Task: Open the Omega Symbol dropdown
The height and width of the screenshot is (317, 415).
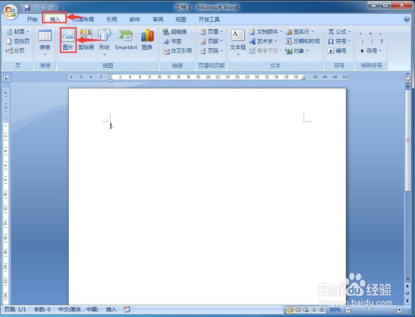Action: (350, 41)
